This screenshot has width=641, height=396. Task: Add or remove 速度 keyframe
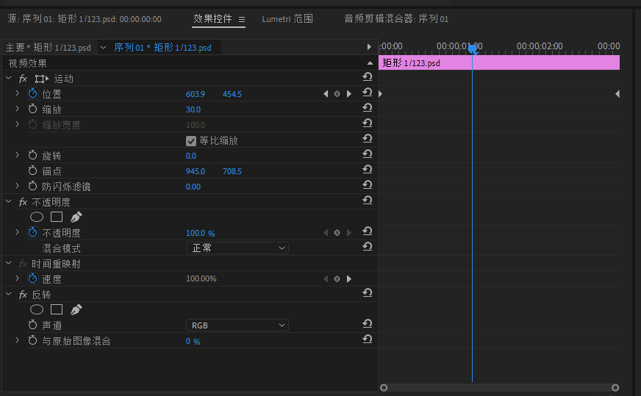point(337,278)
